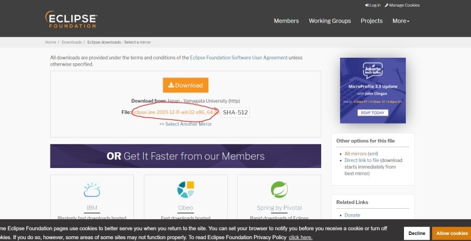Image resolution: width=471 pixels, height=241 pixels.
Task: Open the Working Groups menu item
Action: (x=330, y=21)
